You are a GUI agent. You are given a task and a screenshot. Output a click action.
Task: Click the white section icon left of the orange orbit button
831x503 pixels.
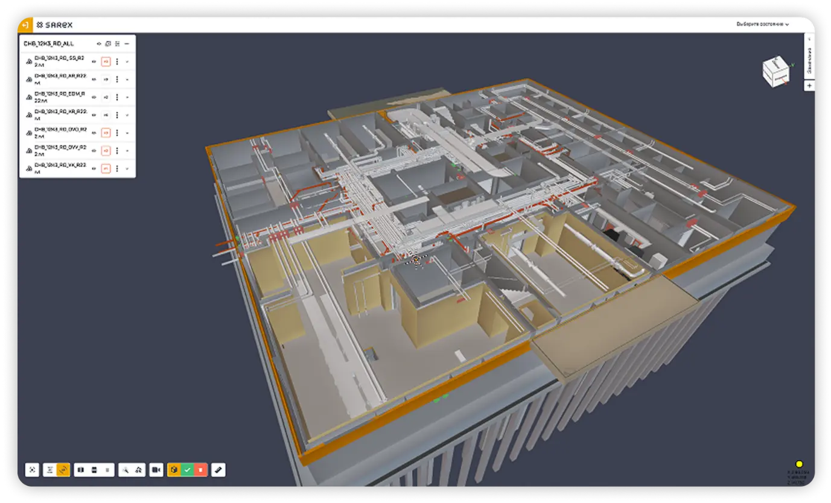coord(50,470)
